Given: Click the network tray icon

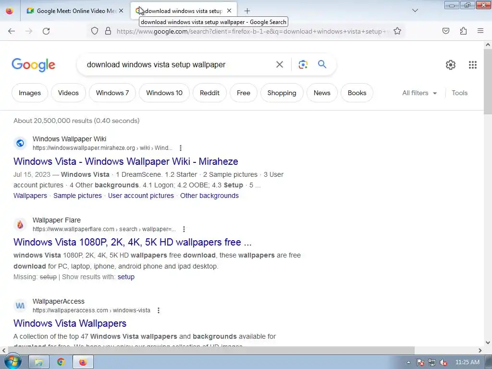Looking at the screenshot, I should pyautogui.click(x=432, y=362).
